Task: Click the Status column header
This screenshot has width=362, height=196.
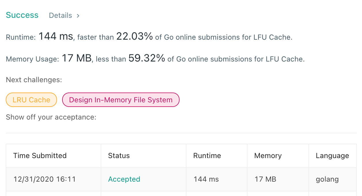Action: coord(119,156)
